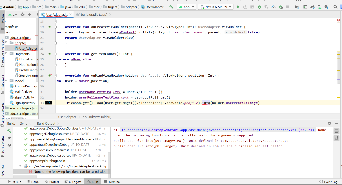Open the Project Structure icon

click(297, 7)
